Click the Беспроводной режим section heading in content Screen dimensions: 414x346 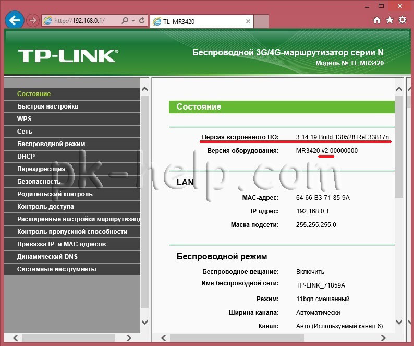point(222,257)
